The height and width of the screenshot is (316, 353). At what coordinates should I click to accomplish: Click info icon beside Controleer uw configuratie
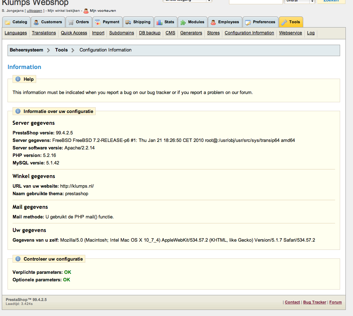click(18, 259)
